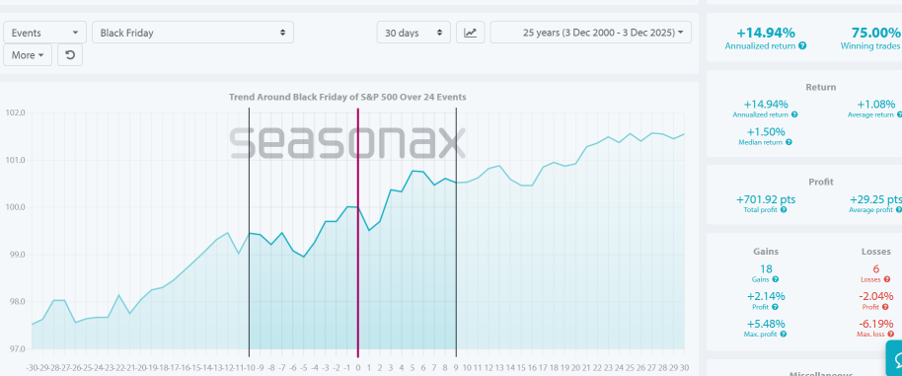Click the +701.92 pts total profit value
Image resolution: width=902 pixels, height=376 pixels.
pyautogui.click(x=766, y=199)
